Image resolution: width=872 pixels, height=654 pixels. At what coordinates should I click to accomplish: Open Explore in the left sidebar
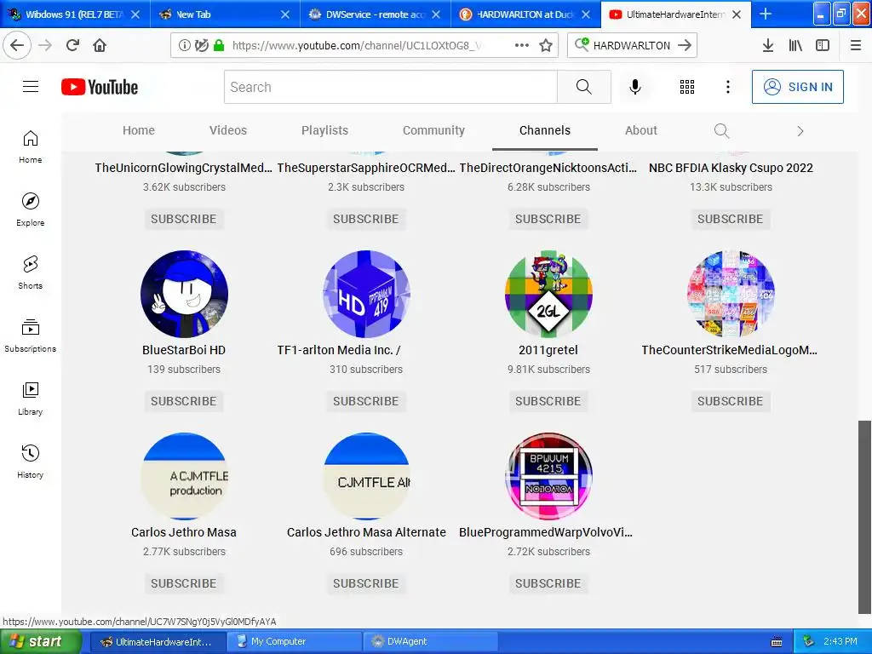[31, 209]
